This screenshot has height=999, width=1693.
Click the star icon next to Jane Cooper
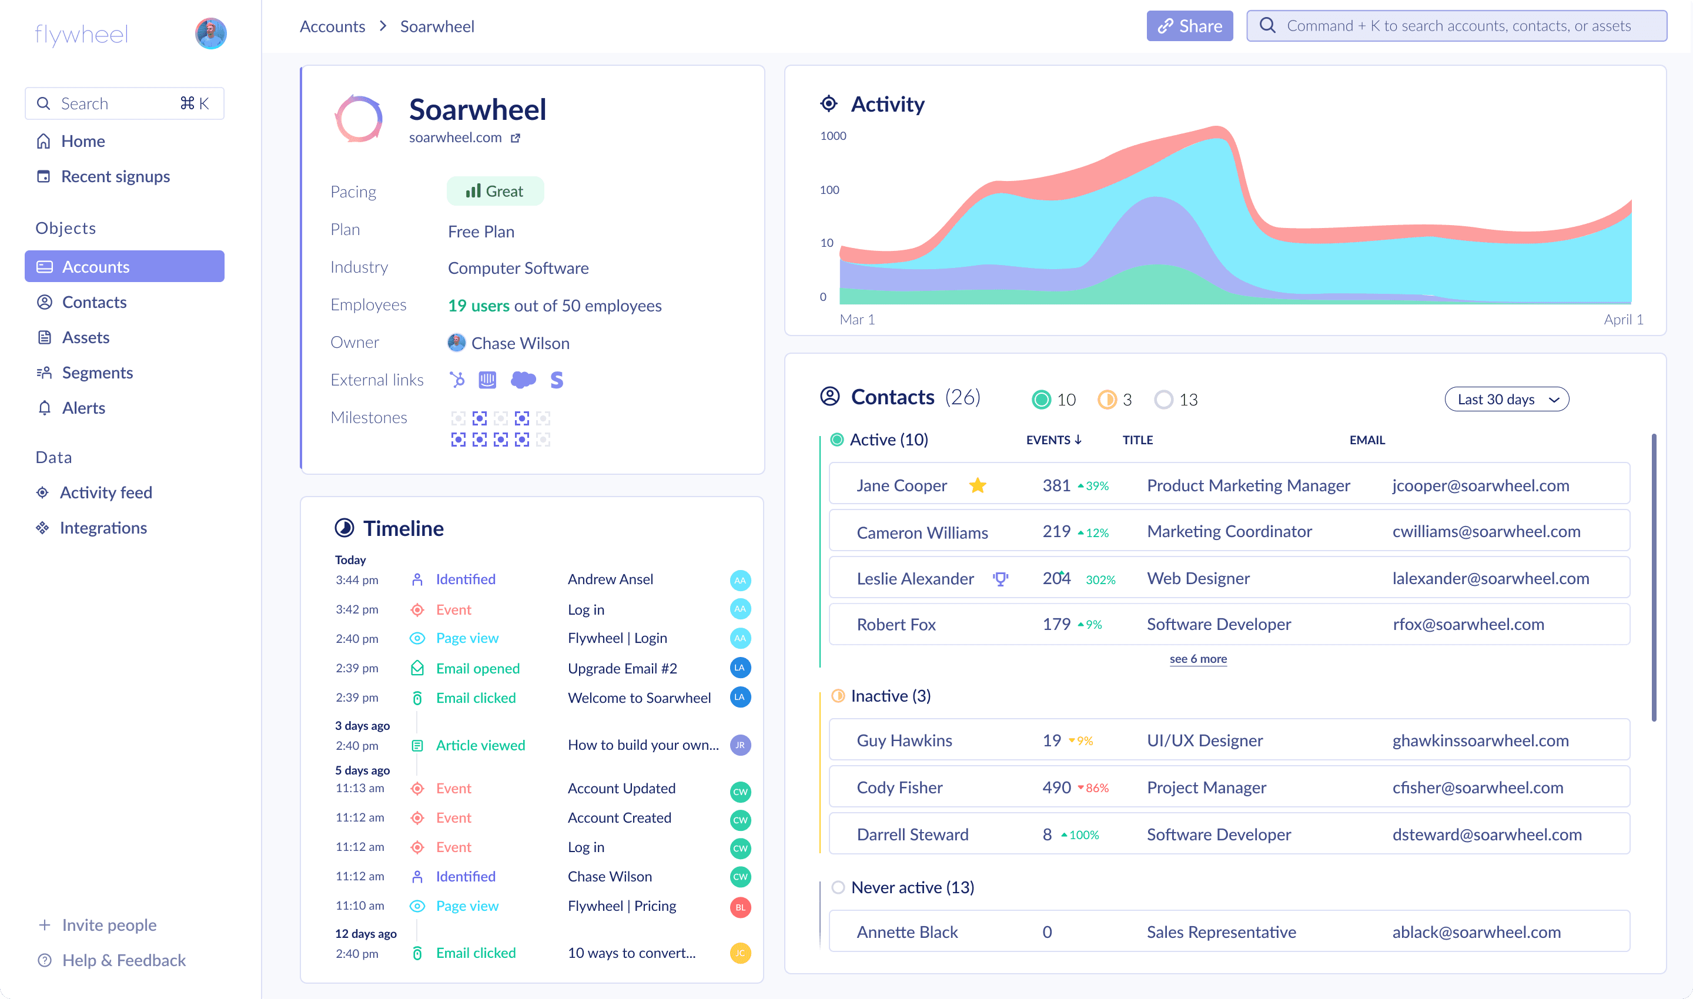tap(977, 485)
